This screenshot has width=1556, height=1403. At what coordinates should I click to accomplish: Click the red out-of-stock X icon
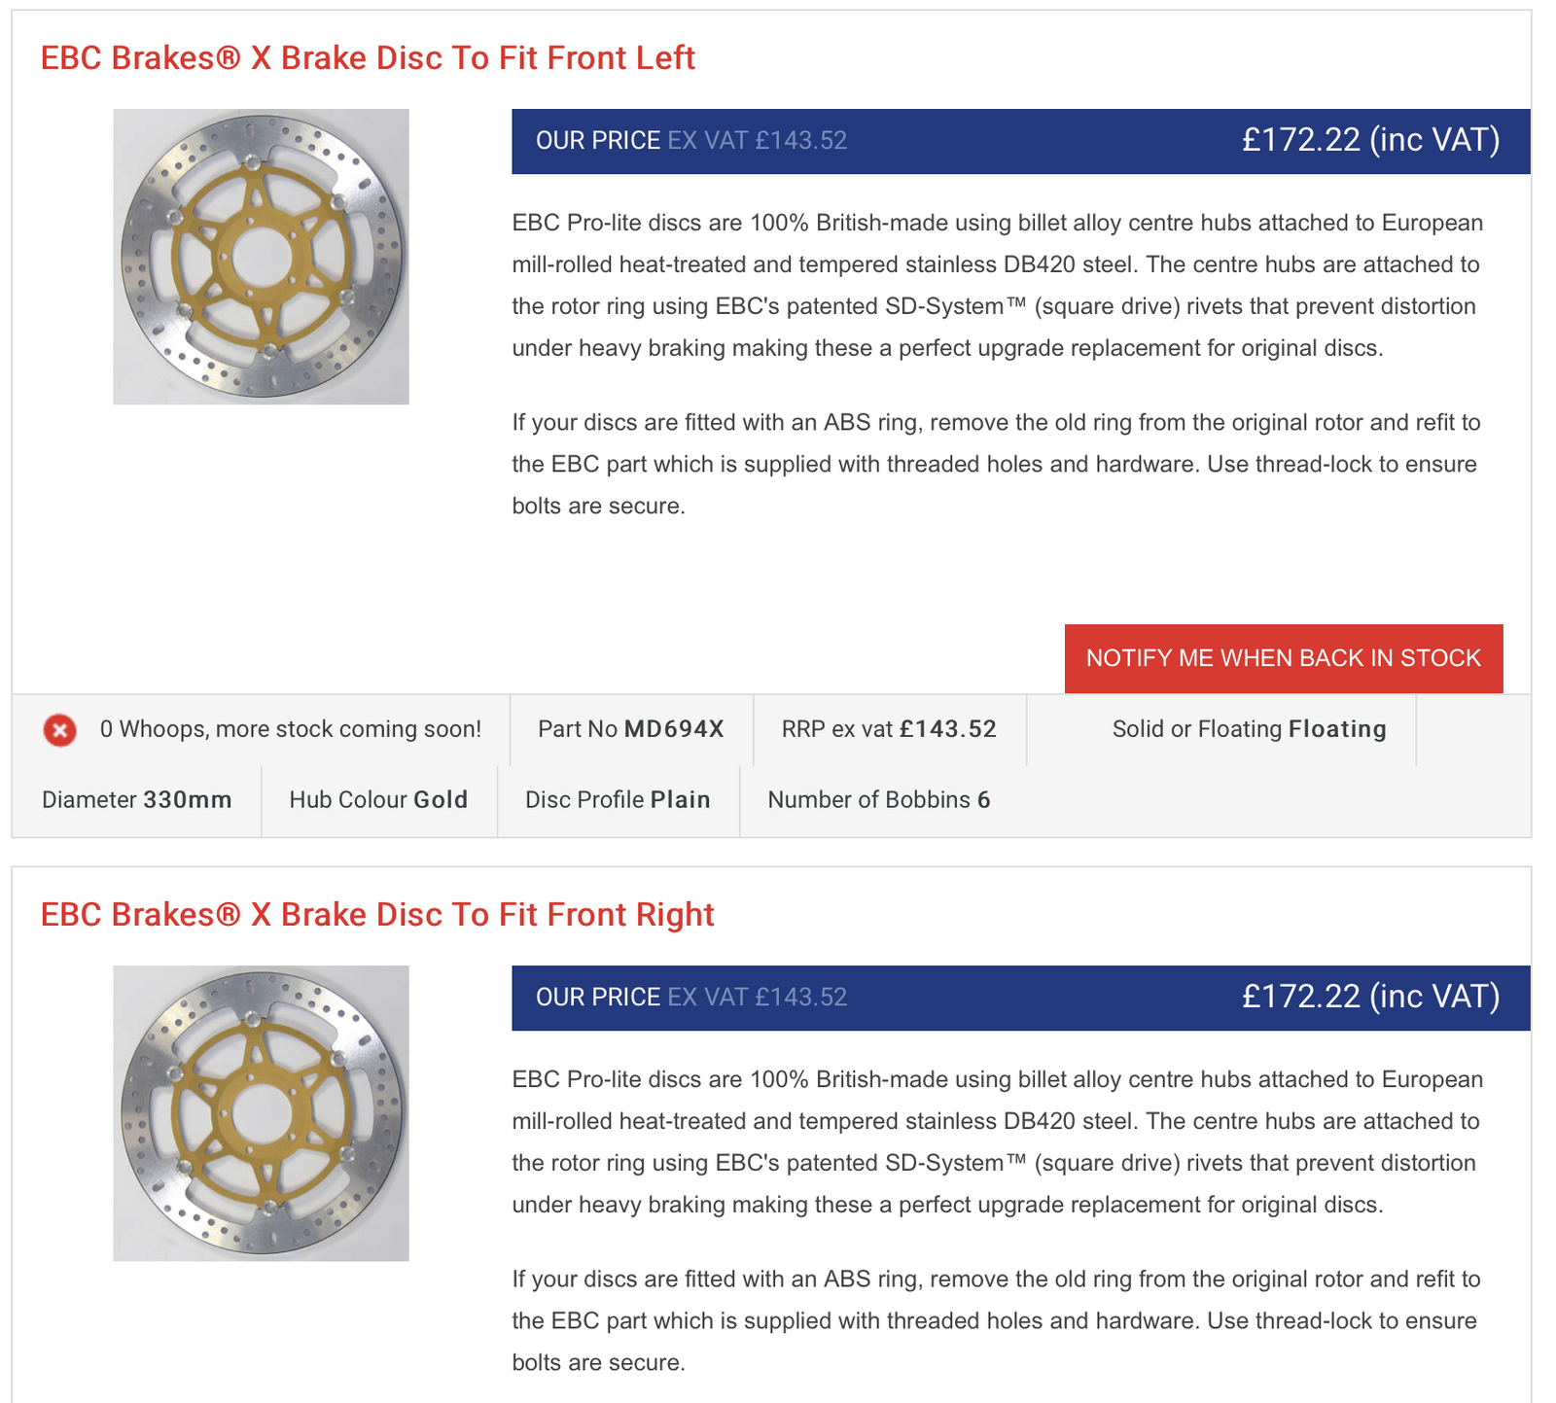point(59,729)
